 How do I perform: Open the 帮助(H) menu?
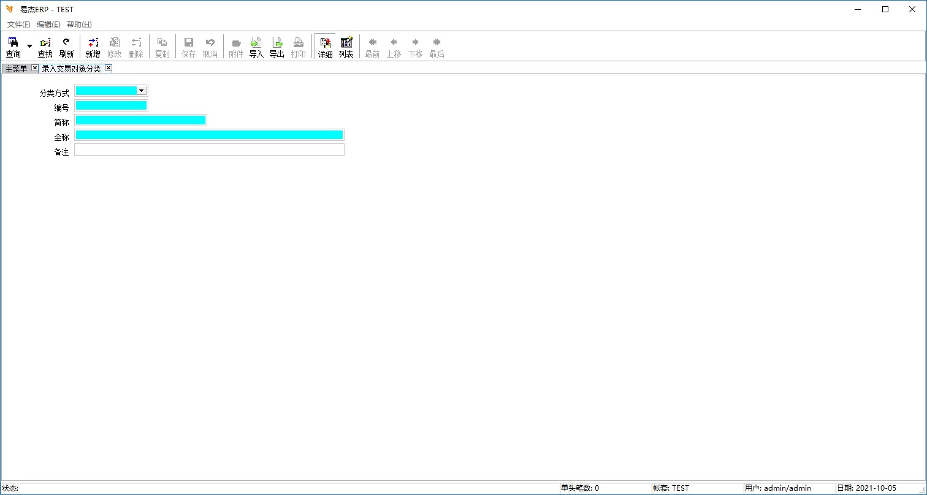[x=79, y=25]
